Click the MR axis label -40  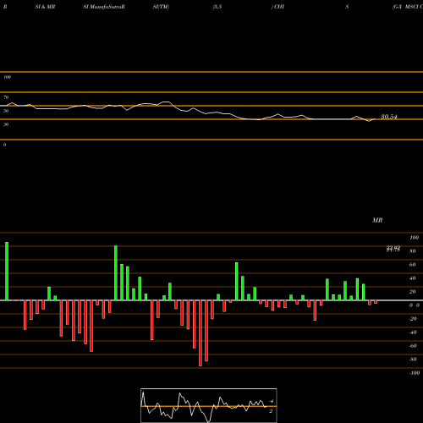(x=413, y=332)
